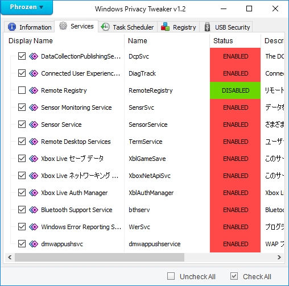Sort by the Status column header

click(235, 41)
